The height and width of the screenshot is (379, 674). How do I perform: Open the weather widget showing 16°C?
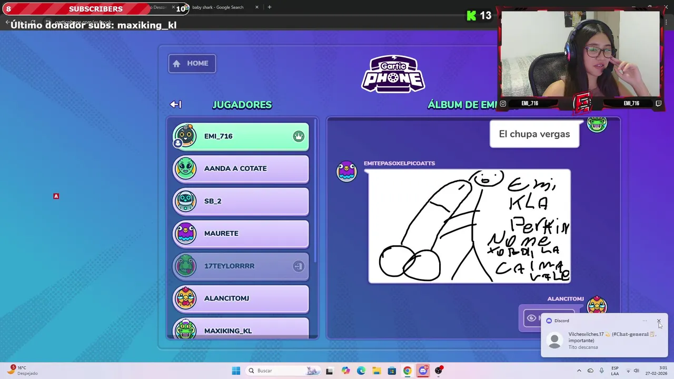(x=22, y=371)
